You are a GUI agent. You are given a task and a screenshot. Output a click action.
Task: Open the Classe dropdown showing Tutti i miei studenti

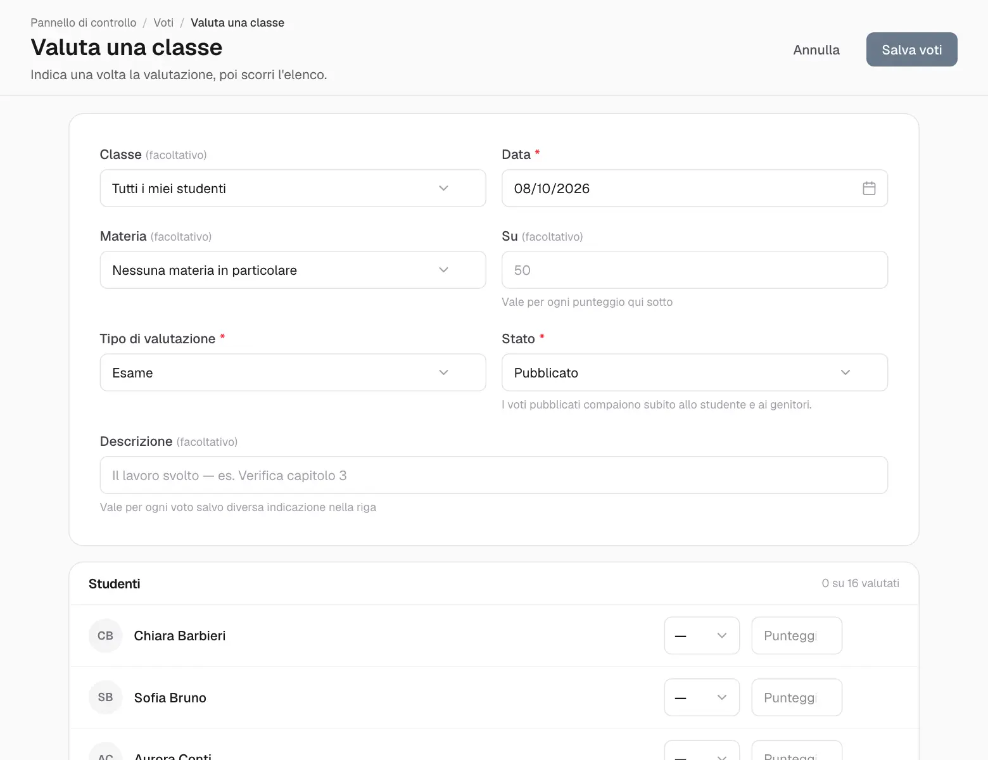tap(293, 188)
